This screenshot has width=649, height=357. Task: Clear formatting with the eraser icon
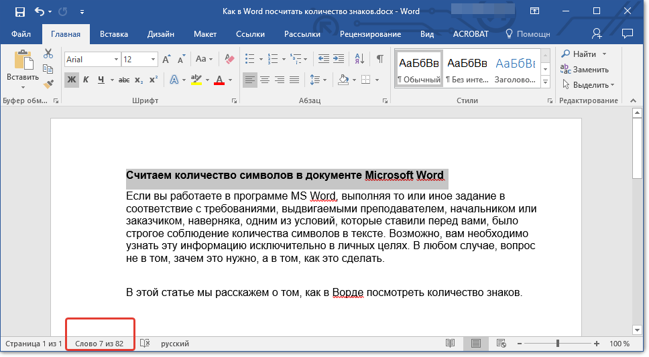pos(230,59)
